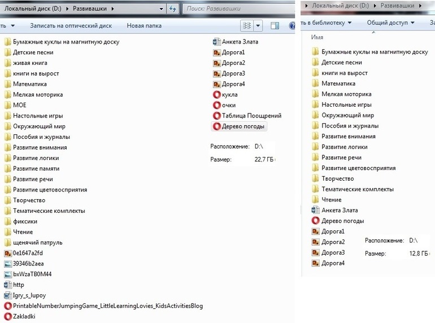Sort by the Имя column header
435x323 pixels.
[317, 37]
